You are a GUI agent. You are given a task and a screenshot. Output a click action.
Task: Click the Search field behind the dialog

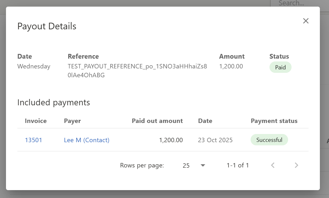pyautogui.click(x=296, y=3)
